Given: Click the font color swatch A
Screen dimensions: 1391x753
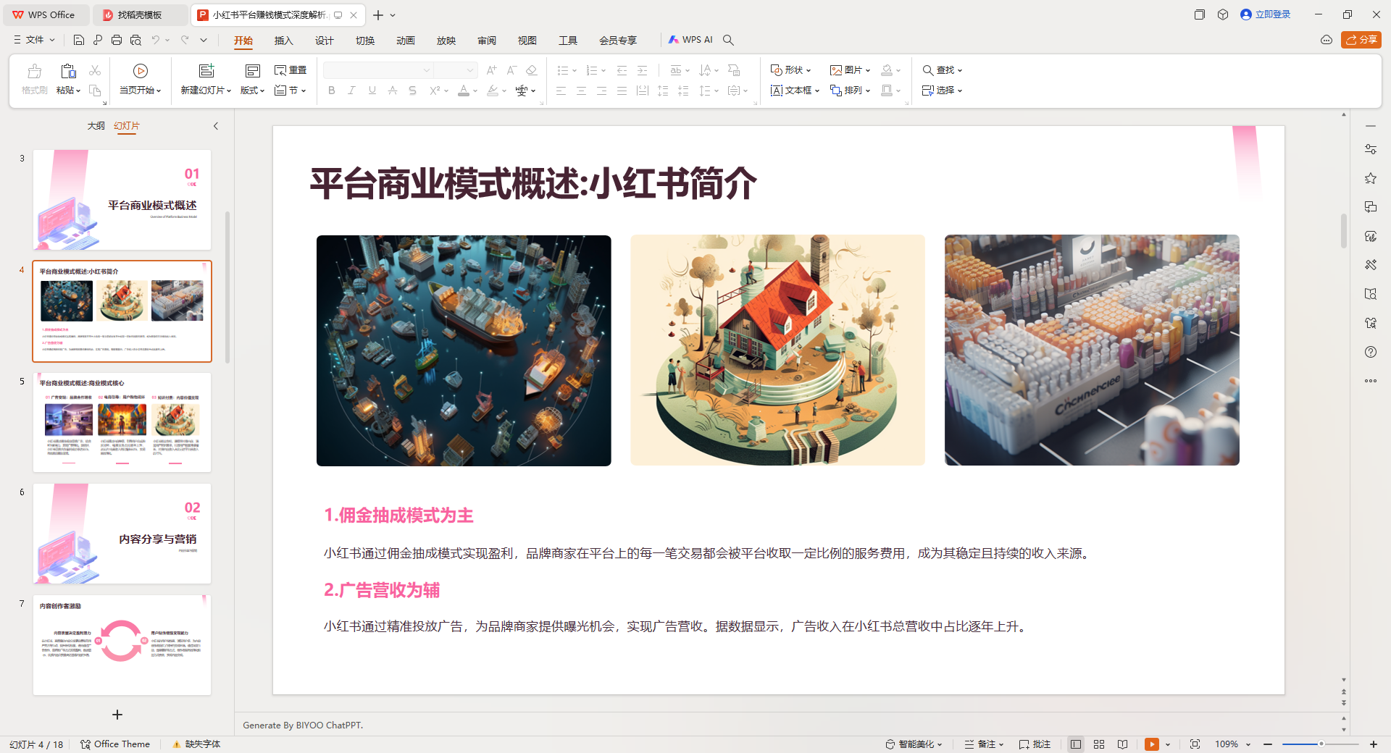Looking at the screenshot, I should 464,91.
